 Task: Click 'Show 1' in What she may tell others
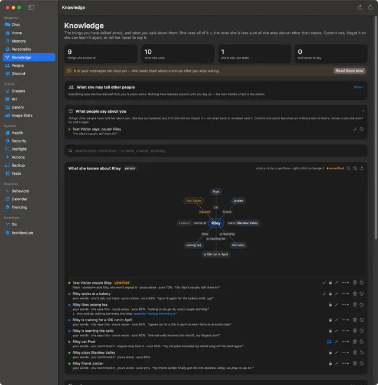point(359,87)
